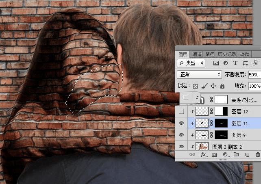Click the lock position move icon
Image resolution: width=261 pixels, height=184 pixels.
[x=213, y=86]
